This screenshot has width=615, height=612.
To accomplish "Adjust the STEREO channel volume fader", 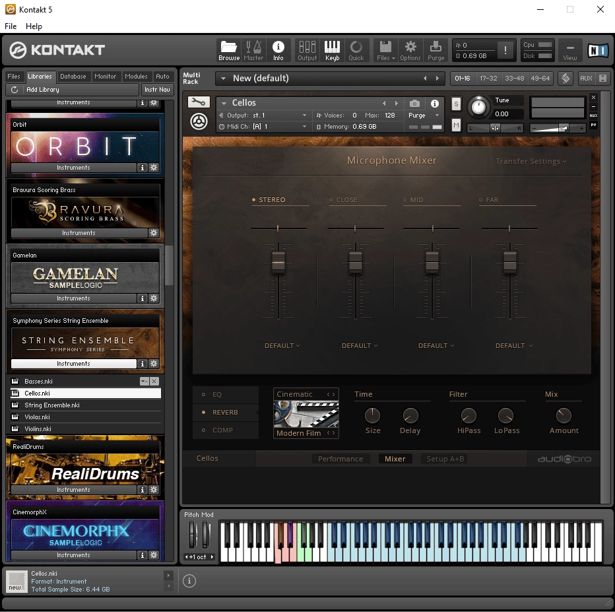I will point(278,261).
